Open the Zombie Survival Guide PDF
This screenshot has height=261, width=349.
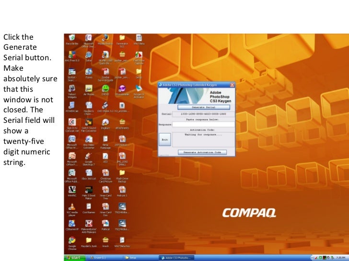(x=105, y=75)
